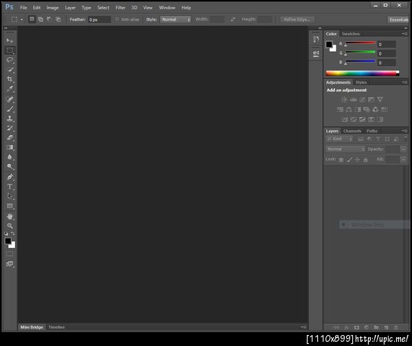Open the Opacity slider arrow

click(404, 150)
